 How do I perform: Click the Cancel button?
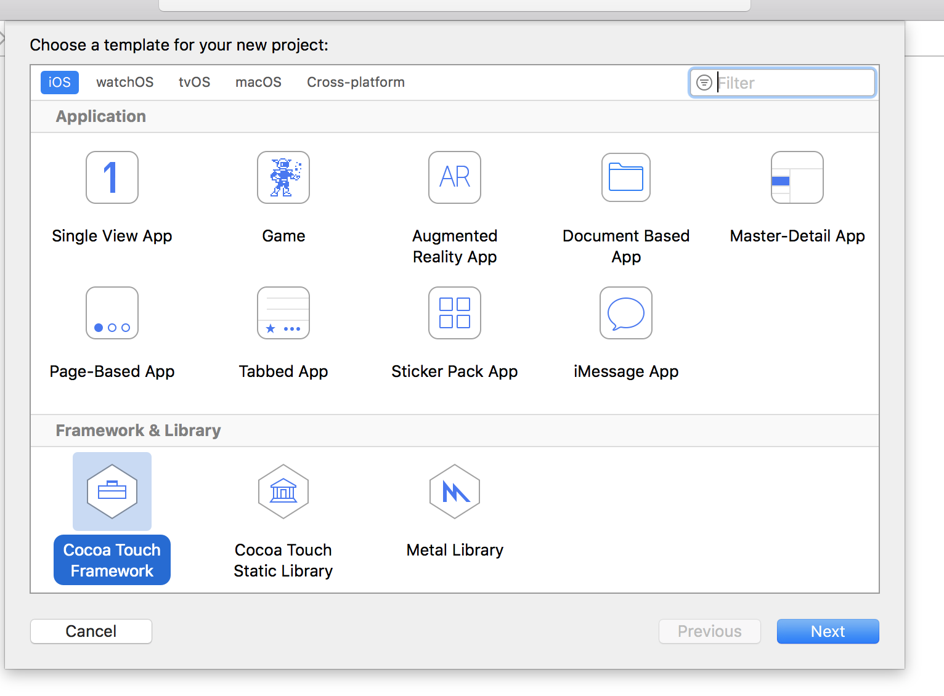(x=91, y=631)
